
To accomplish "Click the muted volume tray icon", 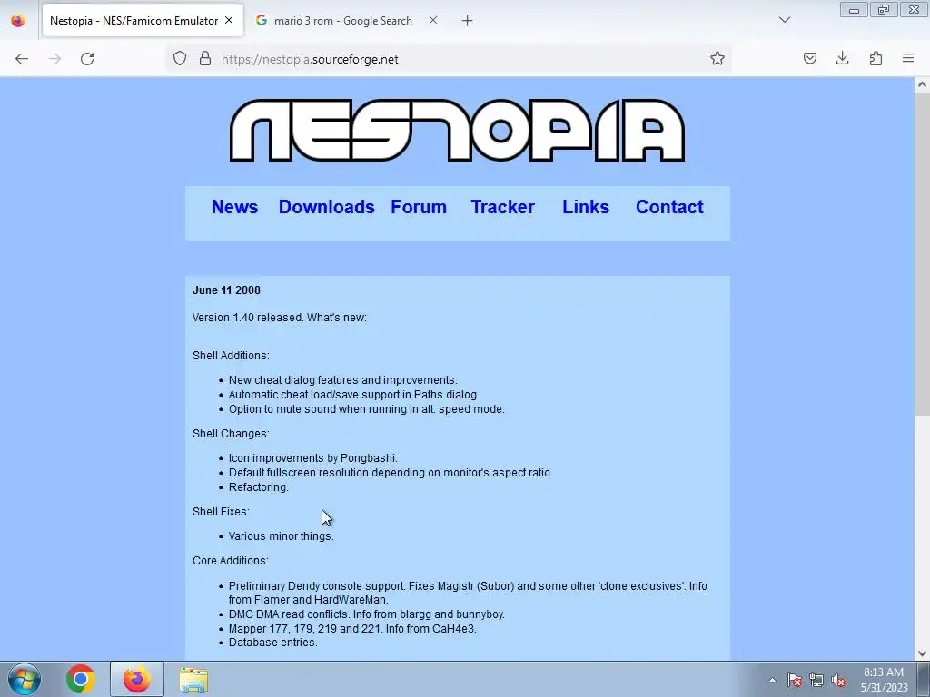I will (x=838, y=680).
